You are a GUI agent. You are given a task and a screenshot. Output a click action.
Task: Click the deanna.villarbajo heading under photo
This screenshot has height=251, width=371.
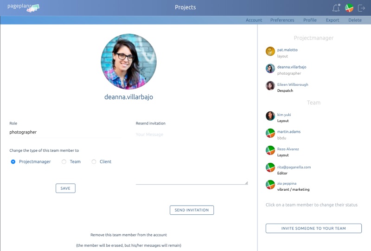pos(128,97)
